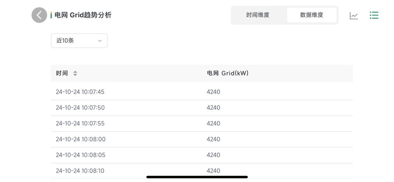Click the 电网 Grid(kW) column header

228,73
